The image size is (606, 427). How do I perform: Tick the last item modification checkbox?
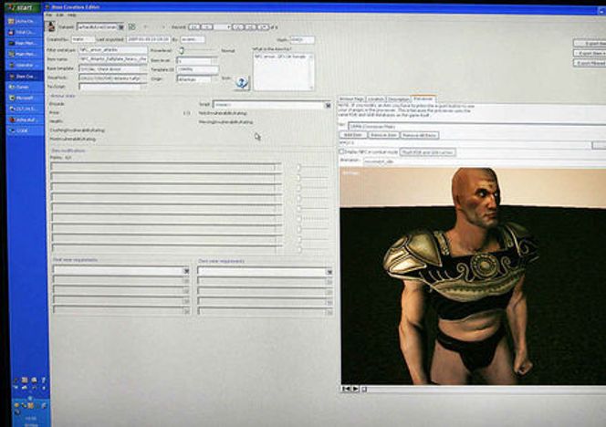coord(298,250)
